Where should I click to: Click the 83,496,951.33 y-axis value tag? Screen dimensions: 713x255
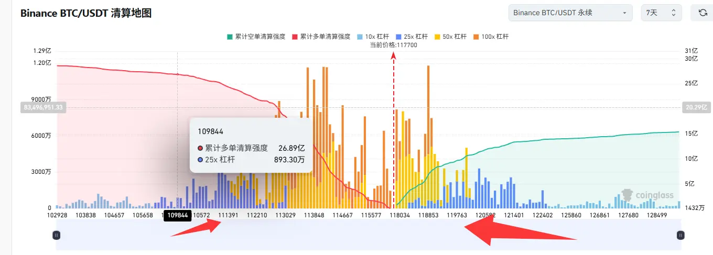(x=43, y=107)
